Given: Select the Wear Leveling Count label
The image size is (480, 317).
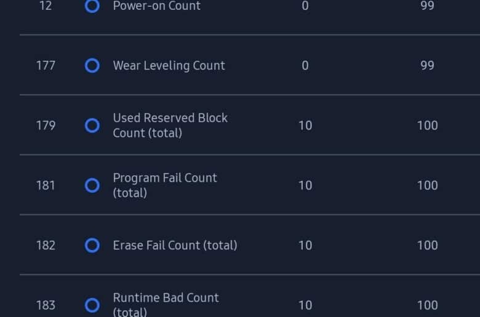Looking at the screenshot, I should pyautogui.click(x=169, y=66).
